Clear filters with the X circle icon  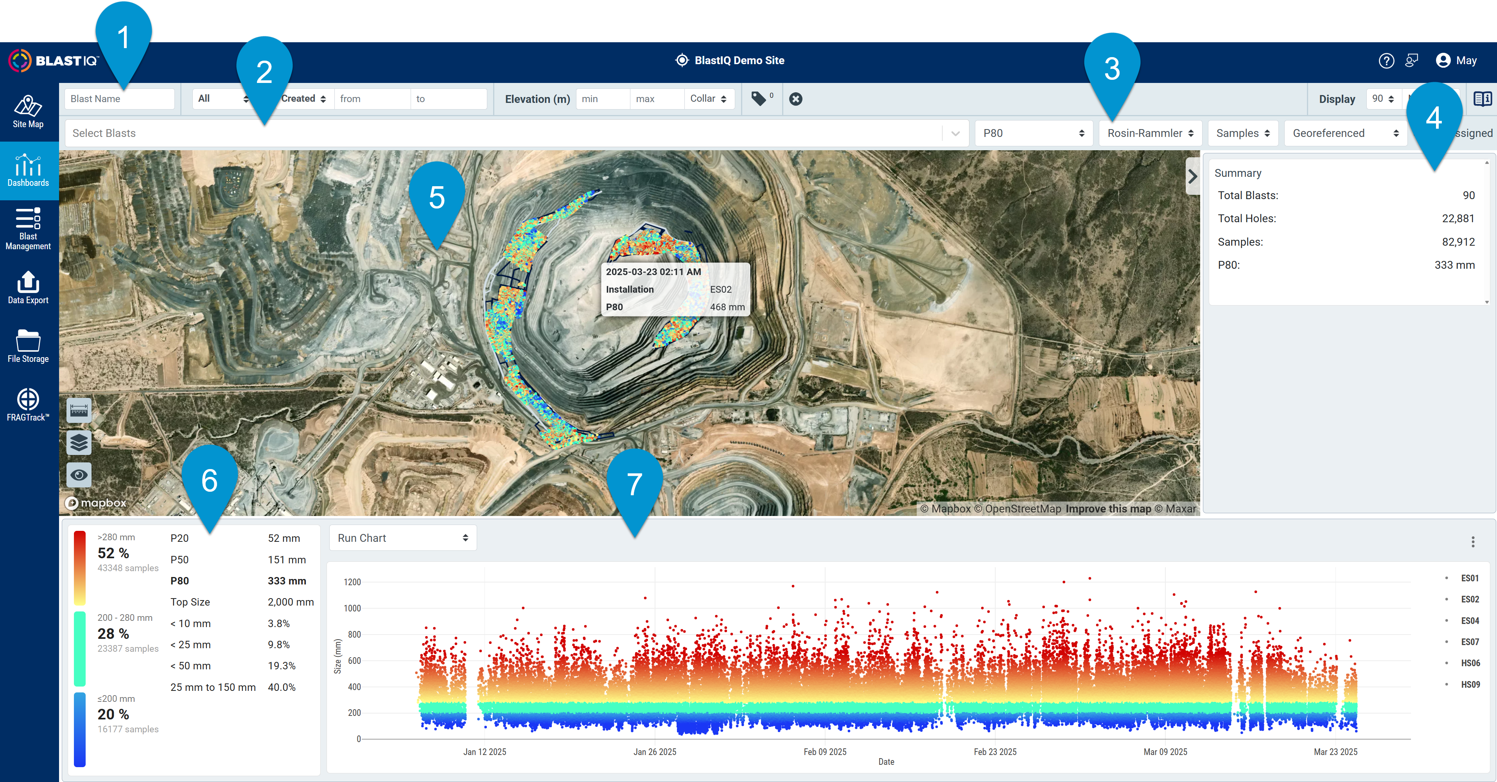(795, 99)
